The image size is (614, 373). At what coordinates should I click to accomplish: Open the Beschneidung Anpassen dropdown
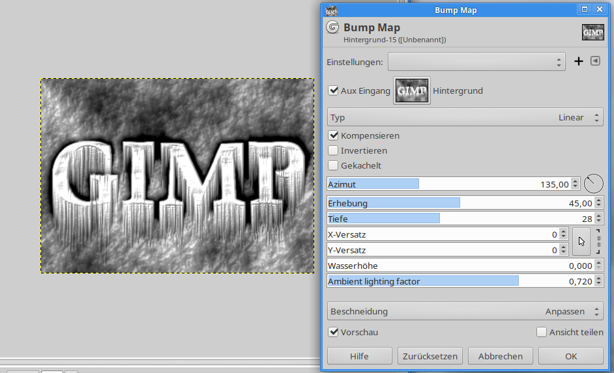click(465, 311)
